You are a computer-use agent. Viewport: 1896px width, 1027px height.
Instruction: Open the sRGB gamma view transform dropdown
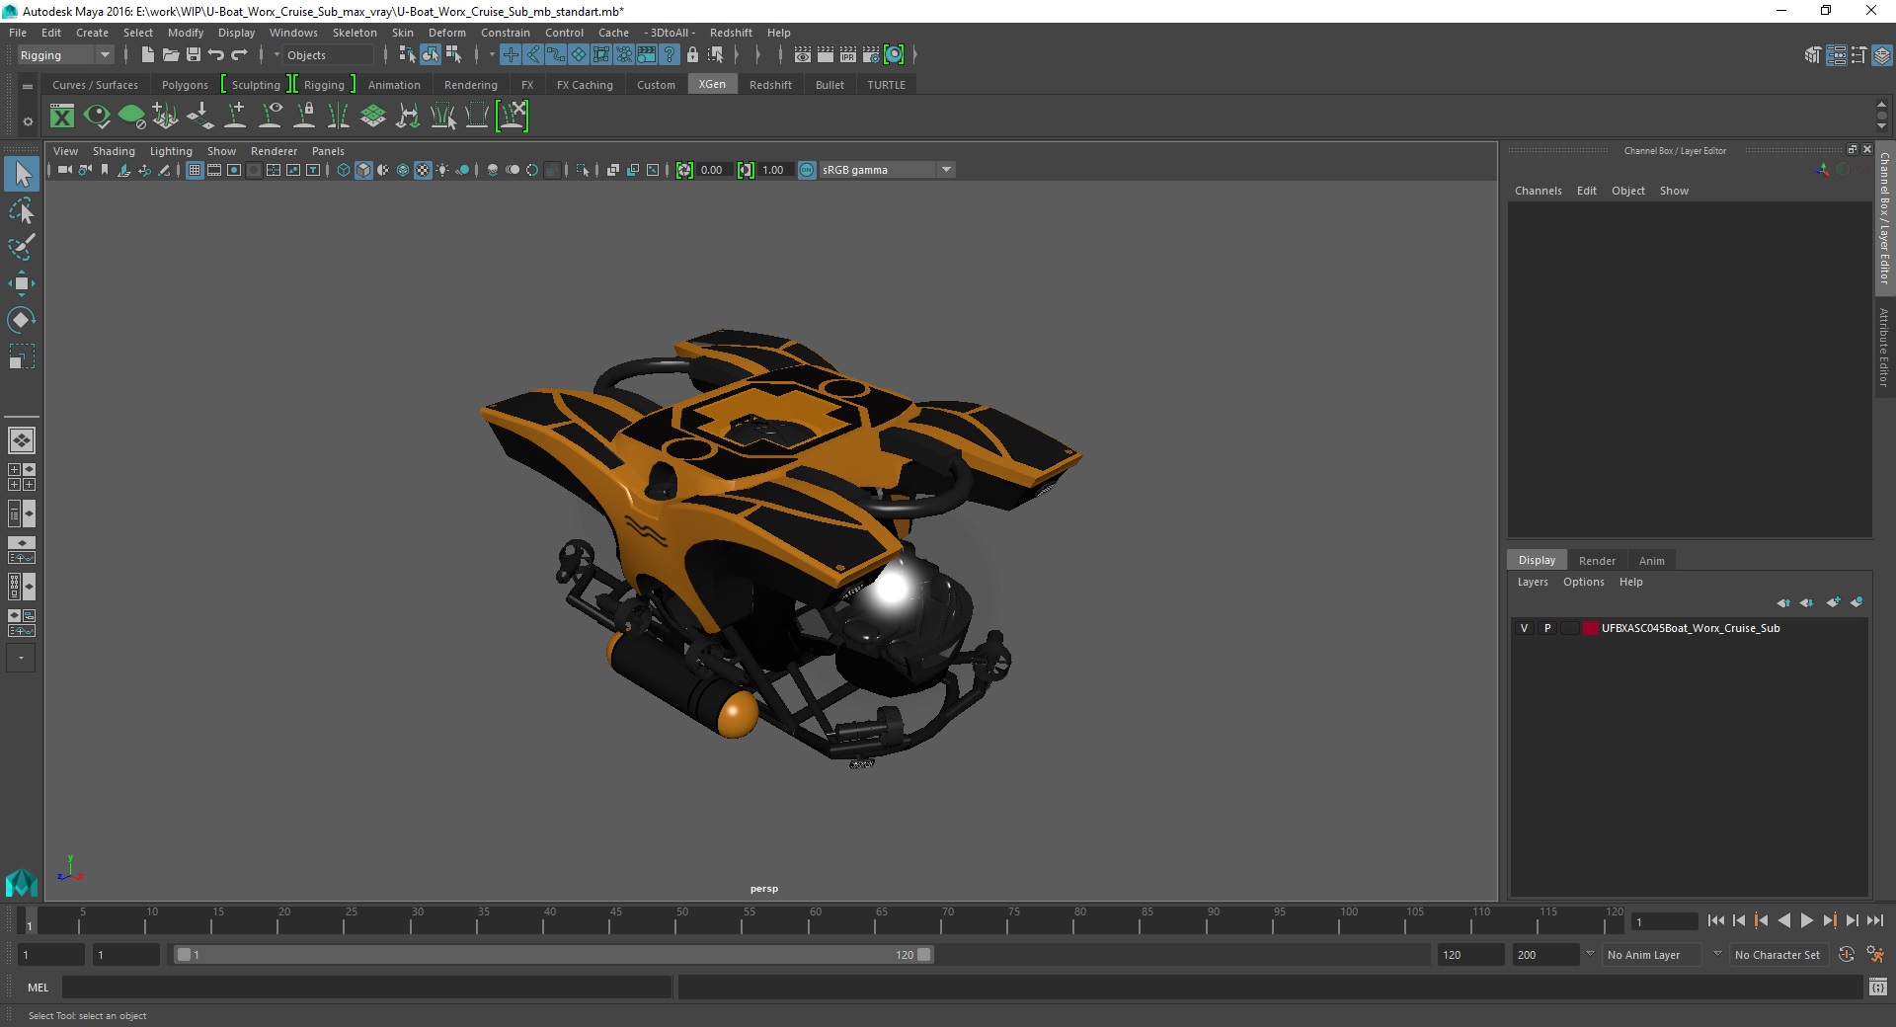pyautogui.click(x=887, y=170)
